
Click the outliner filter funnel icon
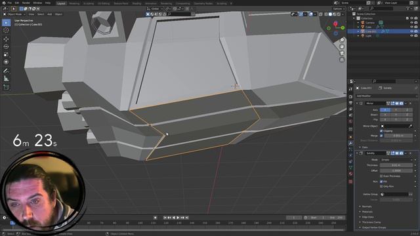(408, 9)
